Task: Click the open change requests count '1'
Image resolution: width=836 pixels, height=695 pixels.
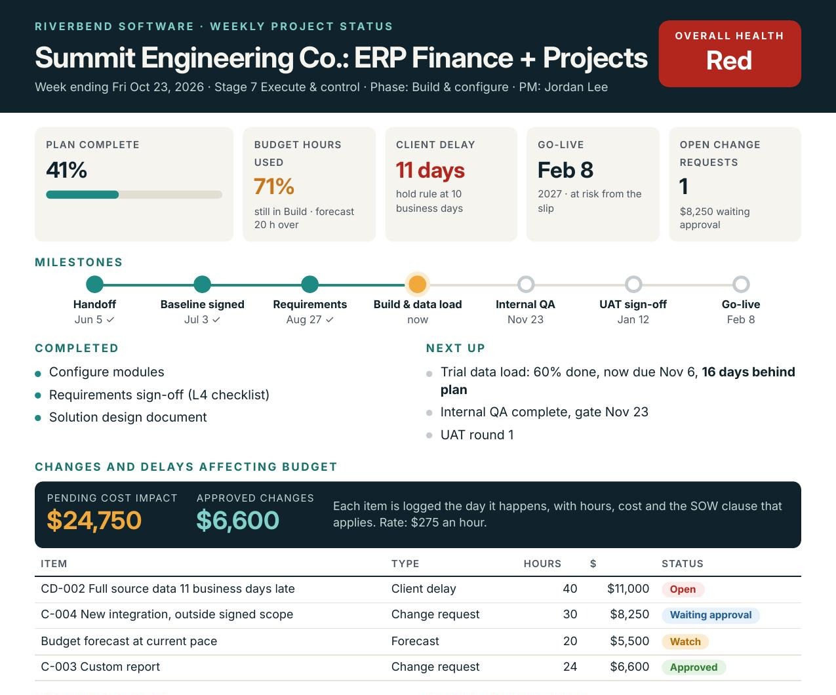Action: (x=684, y=187)
